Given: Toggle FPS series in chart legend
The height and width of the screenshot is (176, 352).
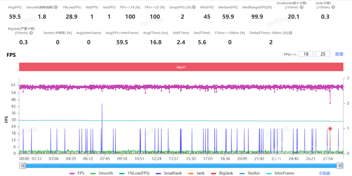Looking at the screenshot, I should coord(77,173).
